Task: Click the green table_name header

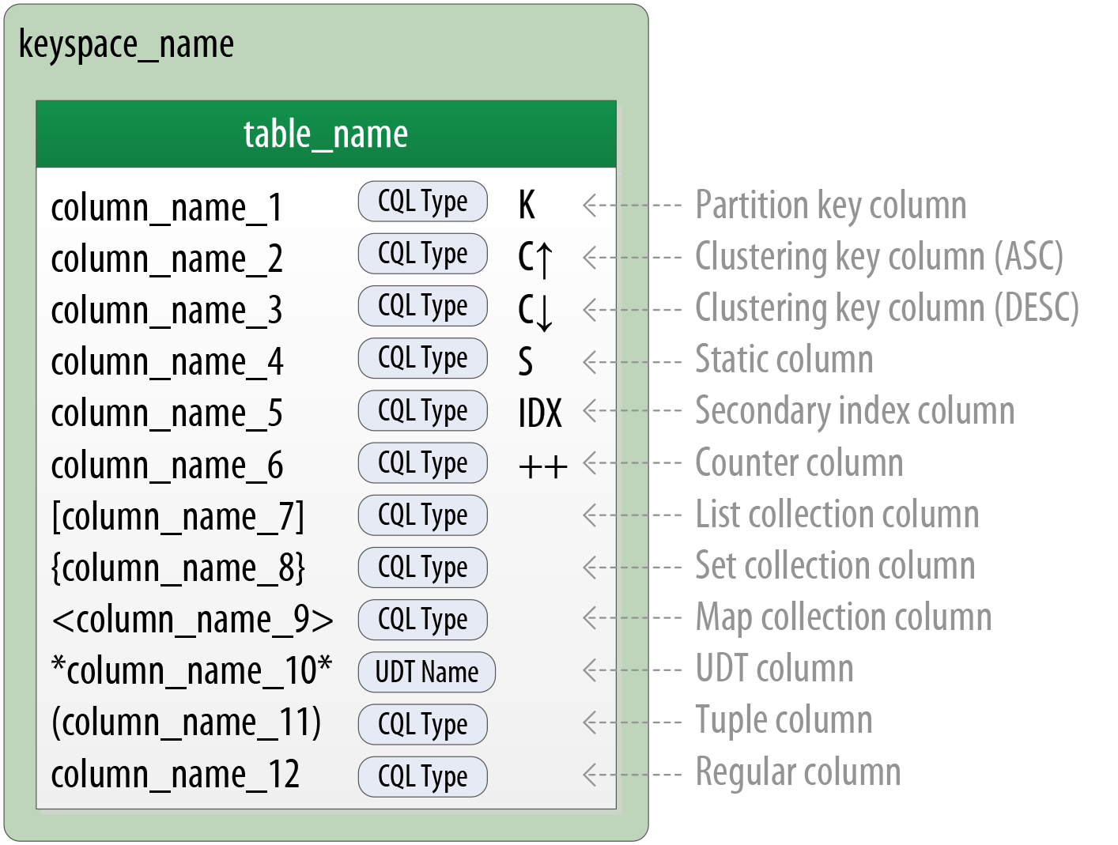Action: (x=326, y=134)
